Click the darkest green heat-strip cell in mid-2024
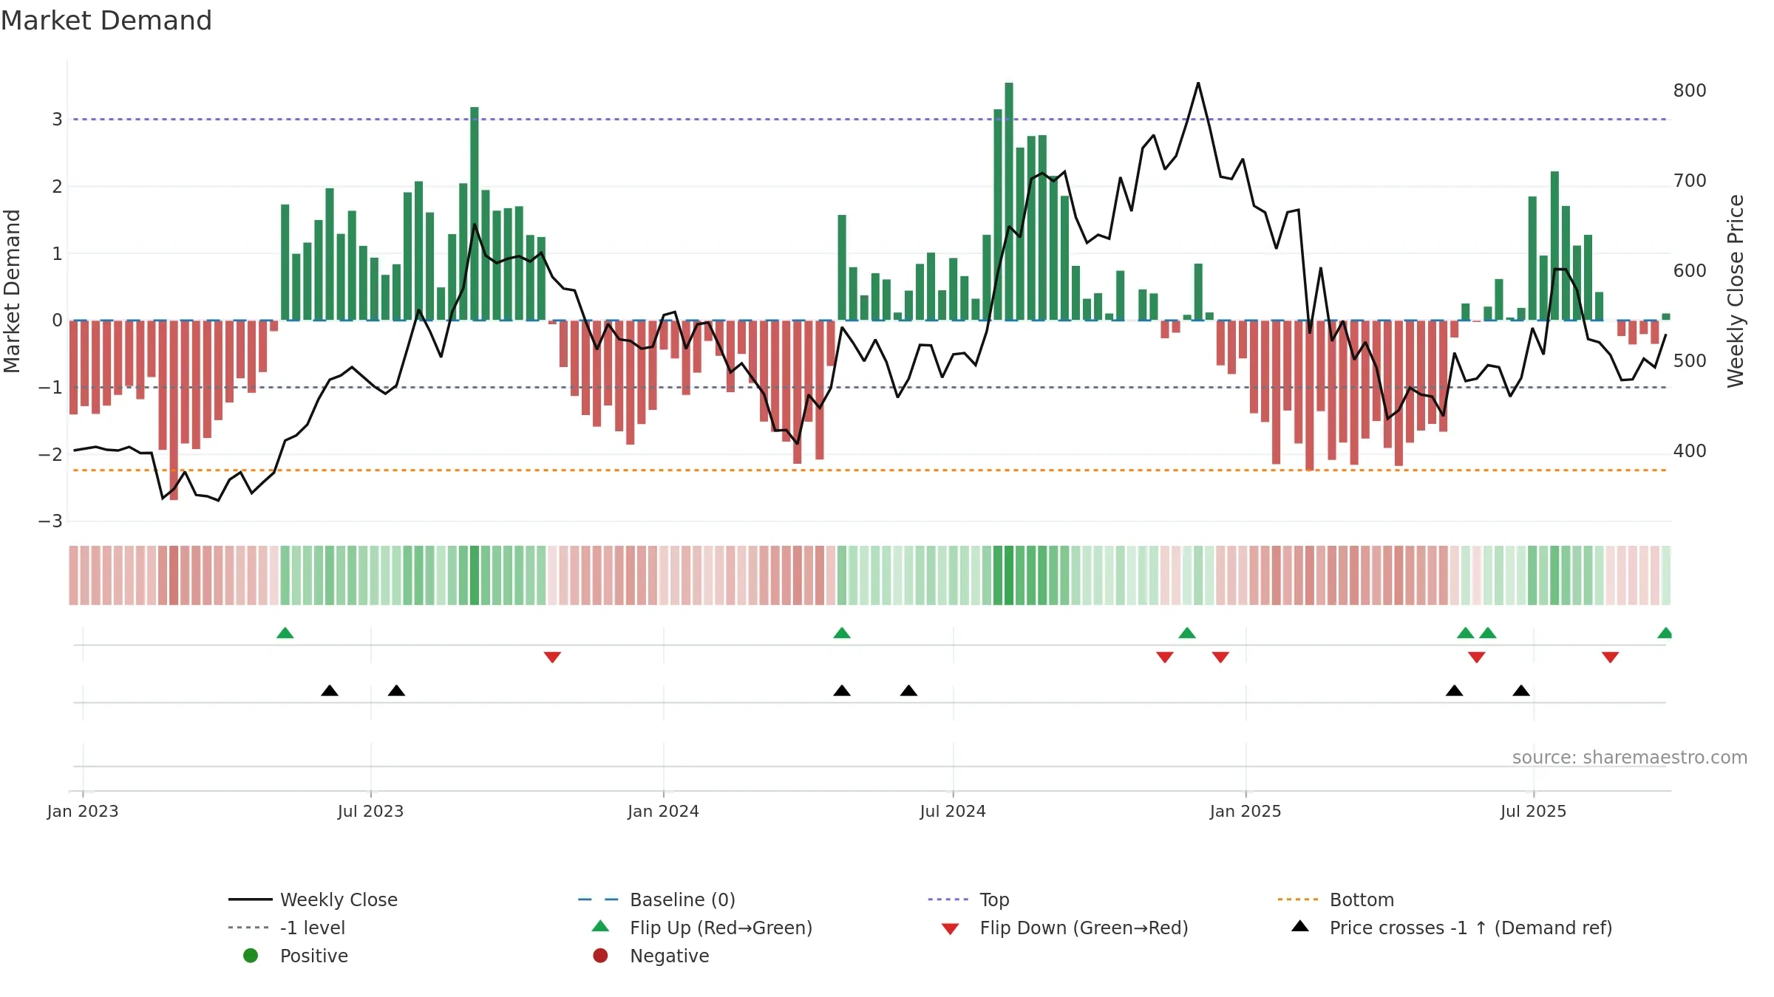 [1009, 575]
